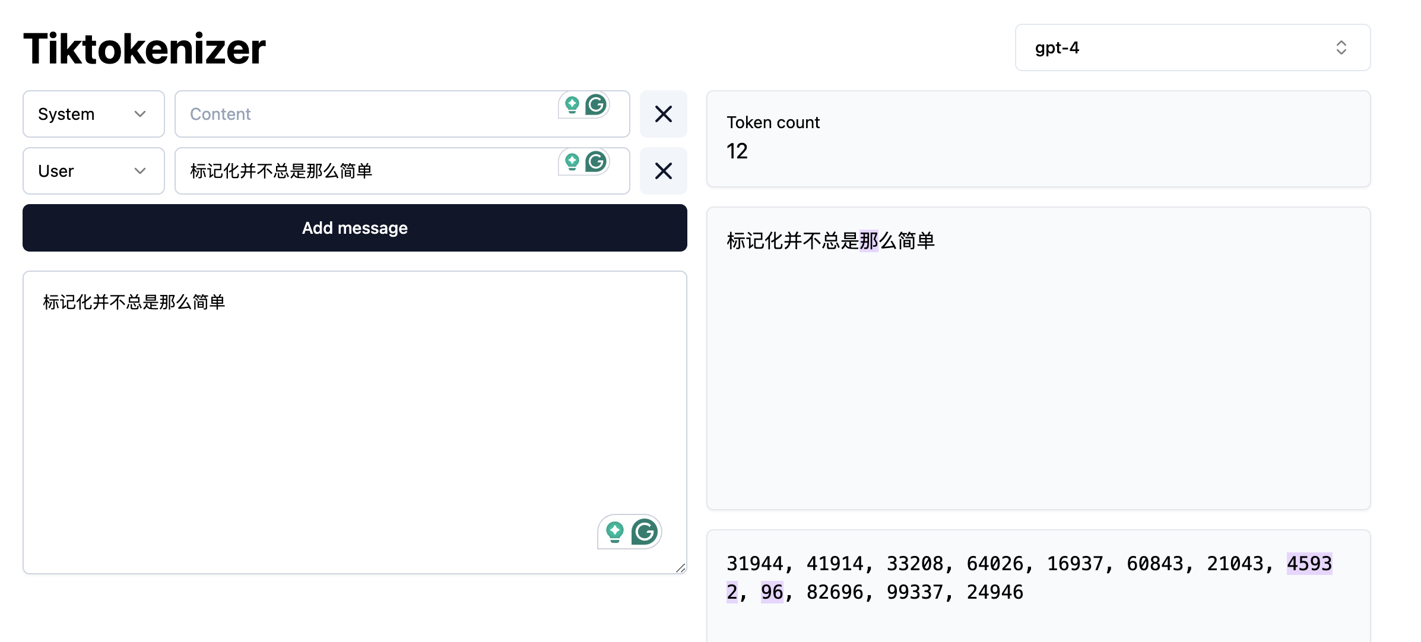Viewport: 1421px width, 642px height.
Task: Click the green lightbulb icon in the large text area
Action: [x=615, y=532]
